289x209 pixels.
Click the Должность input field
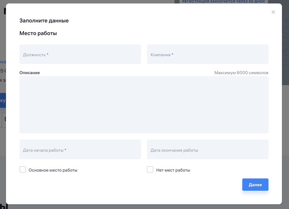[80, 54]
